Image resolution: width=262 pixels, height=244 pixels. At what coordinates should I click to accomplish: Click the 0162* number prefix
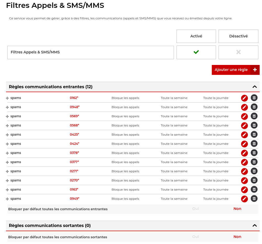click(x=74, y=98)
